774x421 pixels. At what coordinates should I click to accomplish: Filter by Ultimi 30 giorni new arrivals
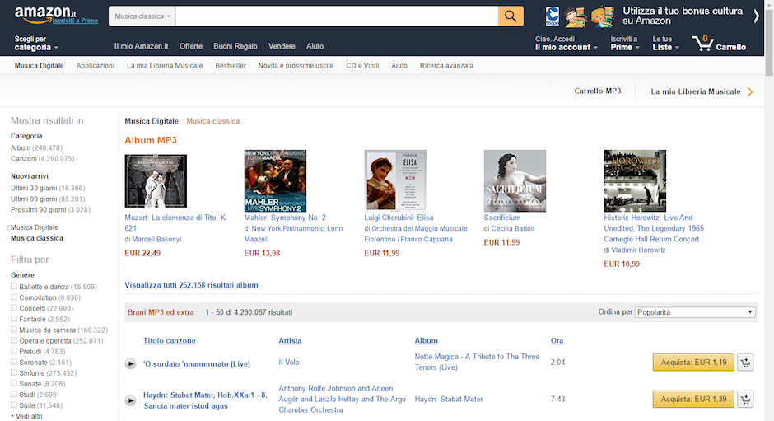(x=48, y=189)
